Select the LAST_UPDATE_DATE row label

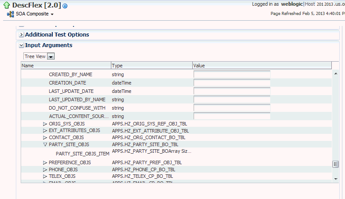tap(71, 92)
